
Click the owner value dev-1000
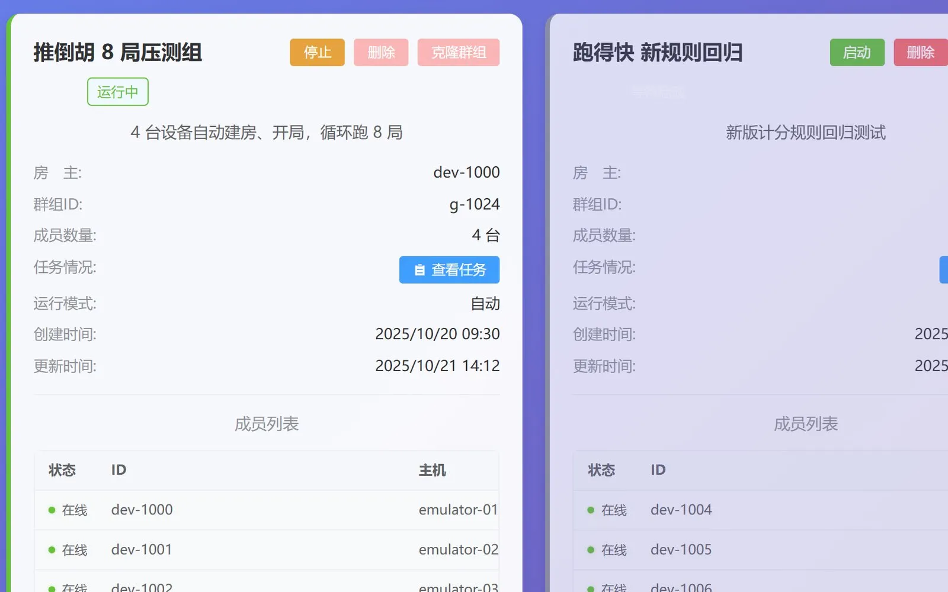(466, 172)
